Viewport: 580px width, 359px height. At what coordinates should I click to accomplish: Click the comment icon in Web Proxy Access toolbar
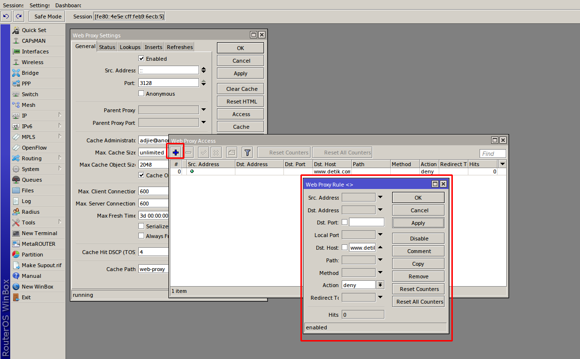(232, 153)
